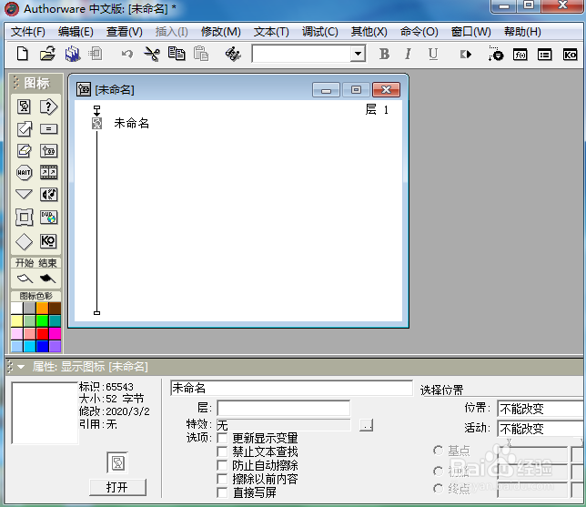Pick the red icon color swatch
Image resolution: width=586 pixels, height=507 pixels.
(x=42, y=333)
